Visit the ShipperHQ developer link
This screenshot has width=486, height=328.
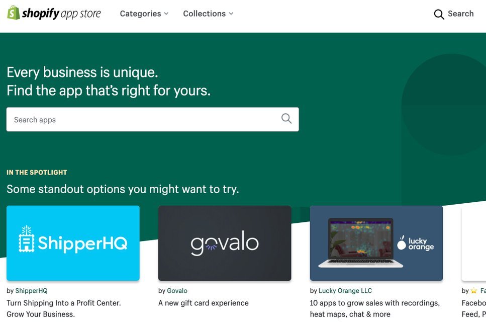tap(31, 291)
